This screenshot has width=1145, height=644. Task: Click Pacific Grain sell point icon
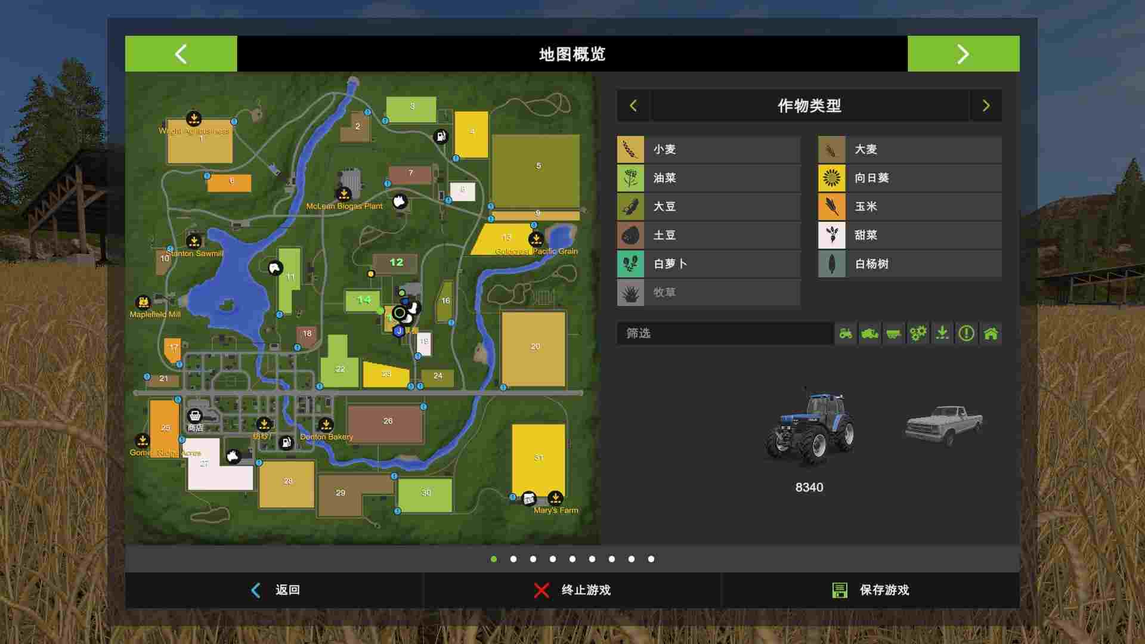(x=536, y=239)
